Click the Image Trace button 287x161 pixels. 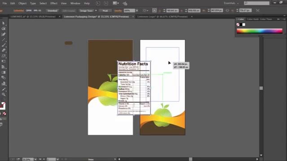click(x=87, y=11)
